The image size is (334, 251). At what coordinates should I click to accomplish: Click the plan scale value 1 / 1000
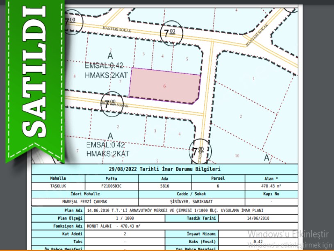point(125,218)
